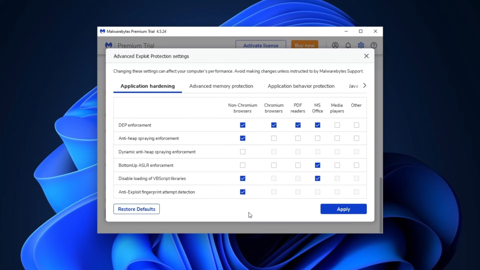Click the 'PDF readers' column header
This screenshot has width=480, height=270.
298,108
